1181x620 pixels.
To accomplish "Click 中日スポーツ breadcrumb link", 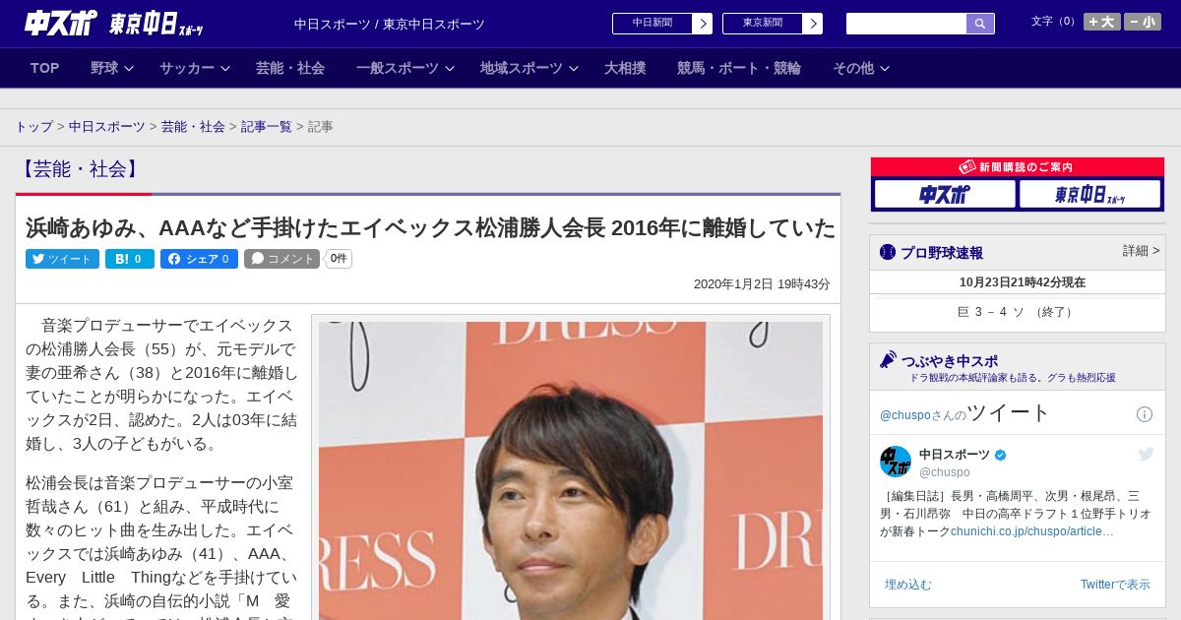I will pos(107,127).
